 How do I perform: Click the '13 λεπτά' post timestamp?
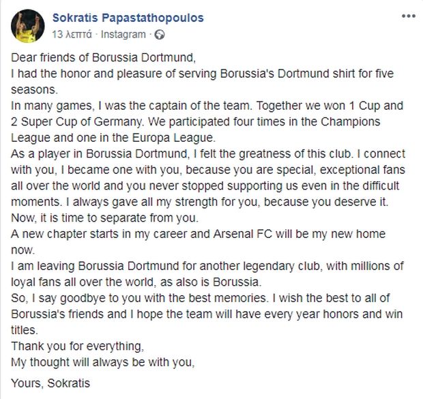(x=72, y=35)
